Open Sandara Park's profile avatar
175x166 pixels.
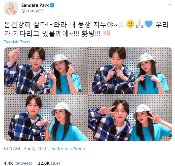click(11, 8)
